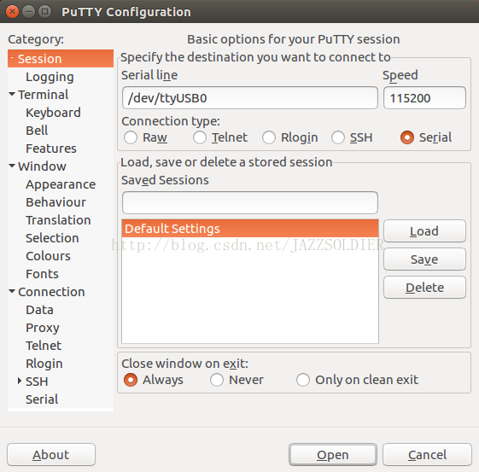Open the Appearance settings category
This screenshot has width=479, height=472.
pos(61,184)
